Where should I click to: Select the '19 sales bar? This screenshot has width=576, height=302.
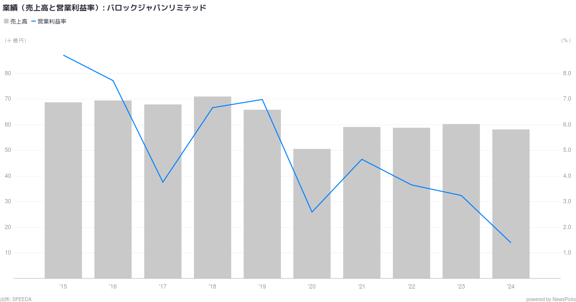click(x=262, y=194)
